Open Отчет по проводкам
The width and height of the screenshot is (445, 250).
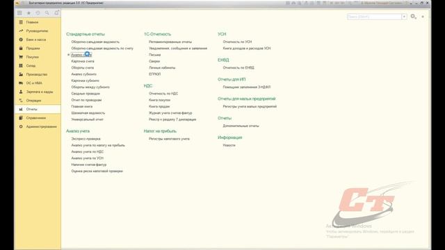86,100
